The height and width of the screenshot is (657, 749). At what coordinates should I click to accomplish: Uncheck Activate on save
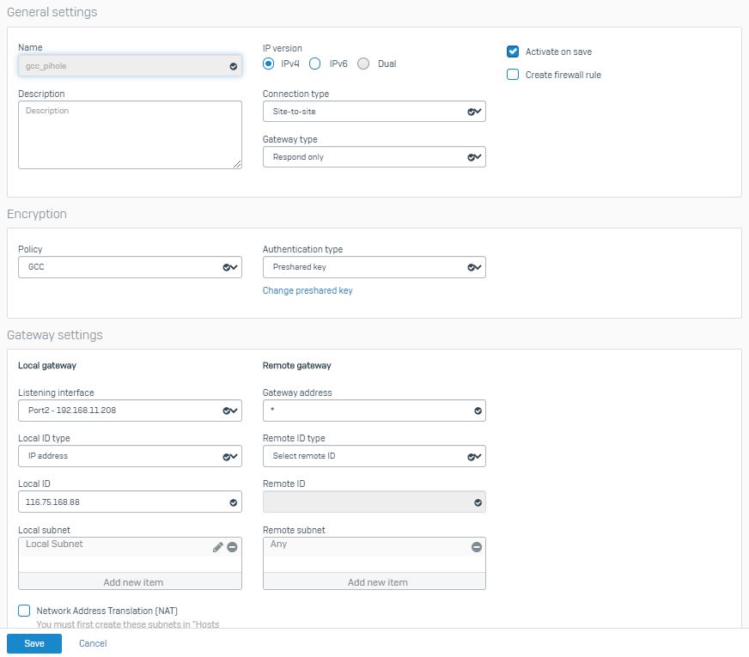[513, 52]
